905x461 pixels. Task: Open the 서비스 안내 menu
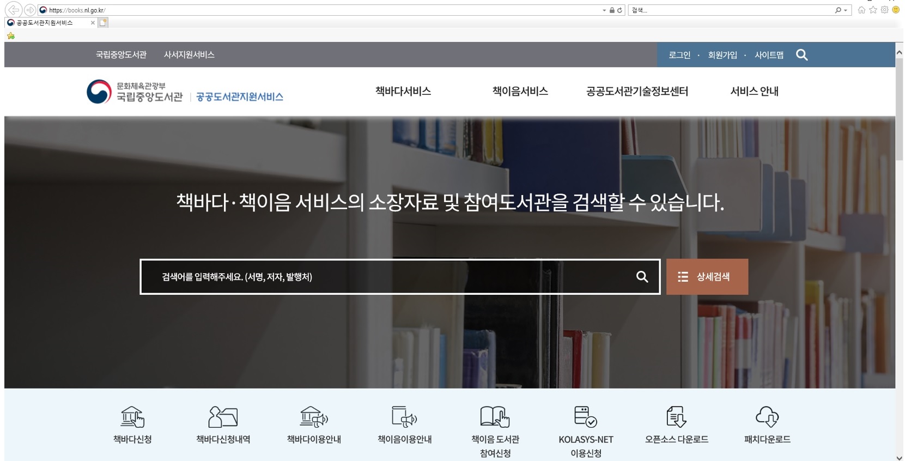754,92
